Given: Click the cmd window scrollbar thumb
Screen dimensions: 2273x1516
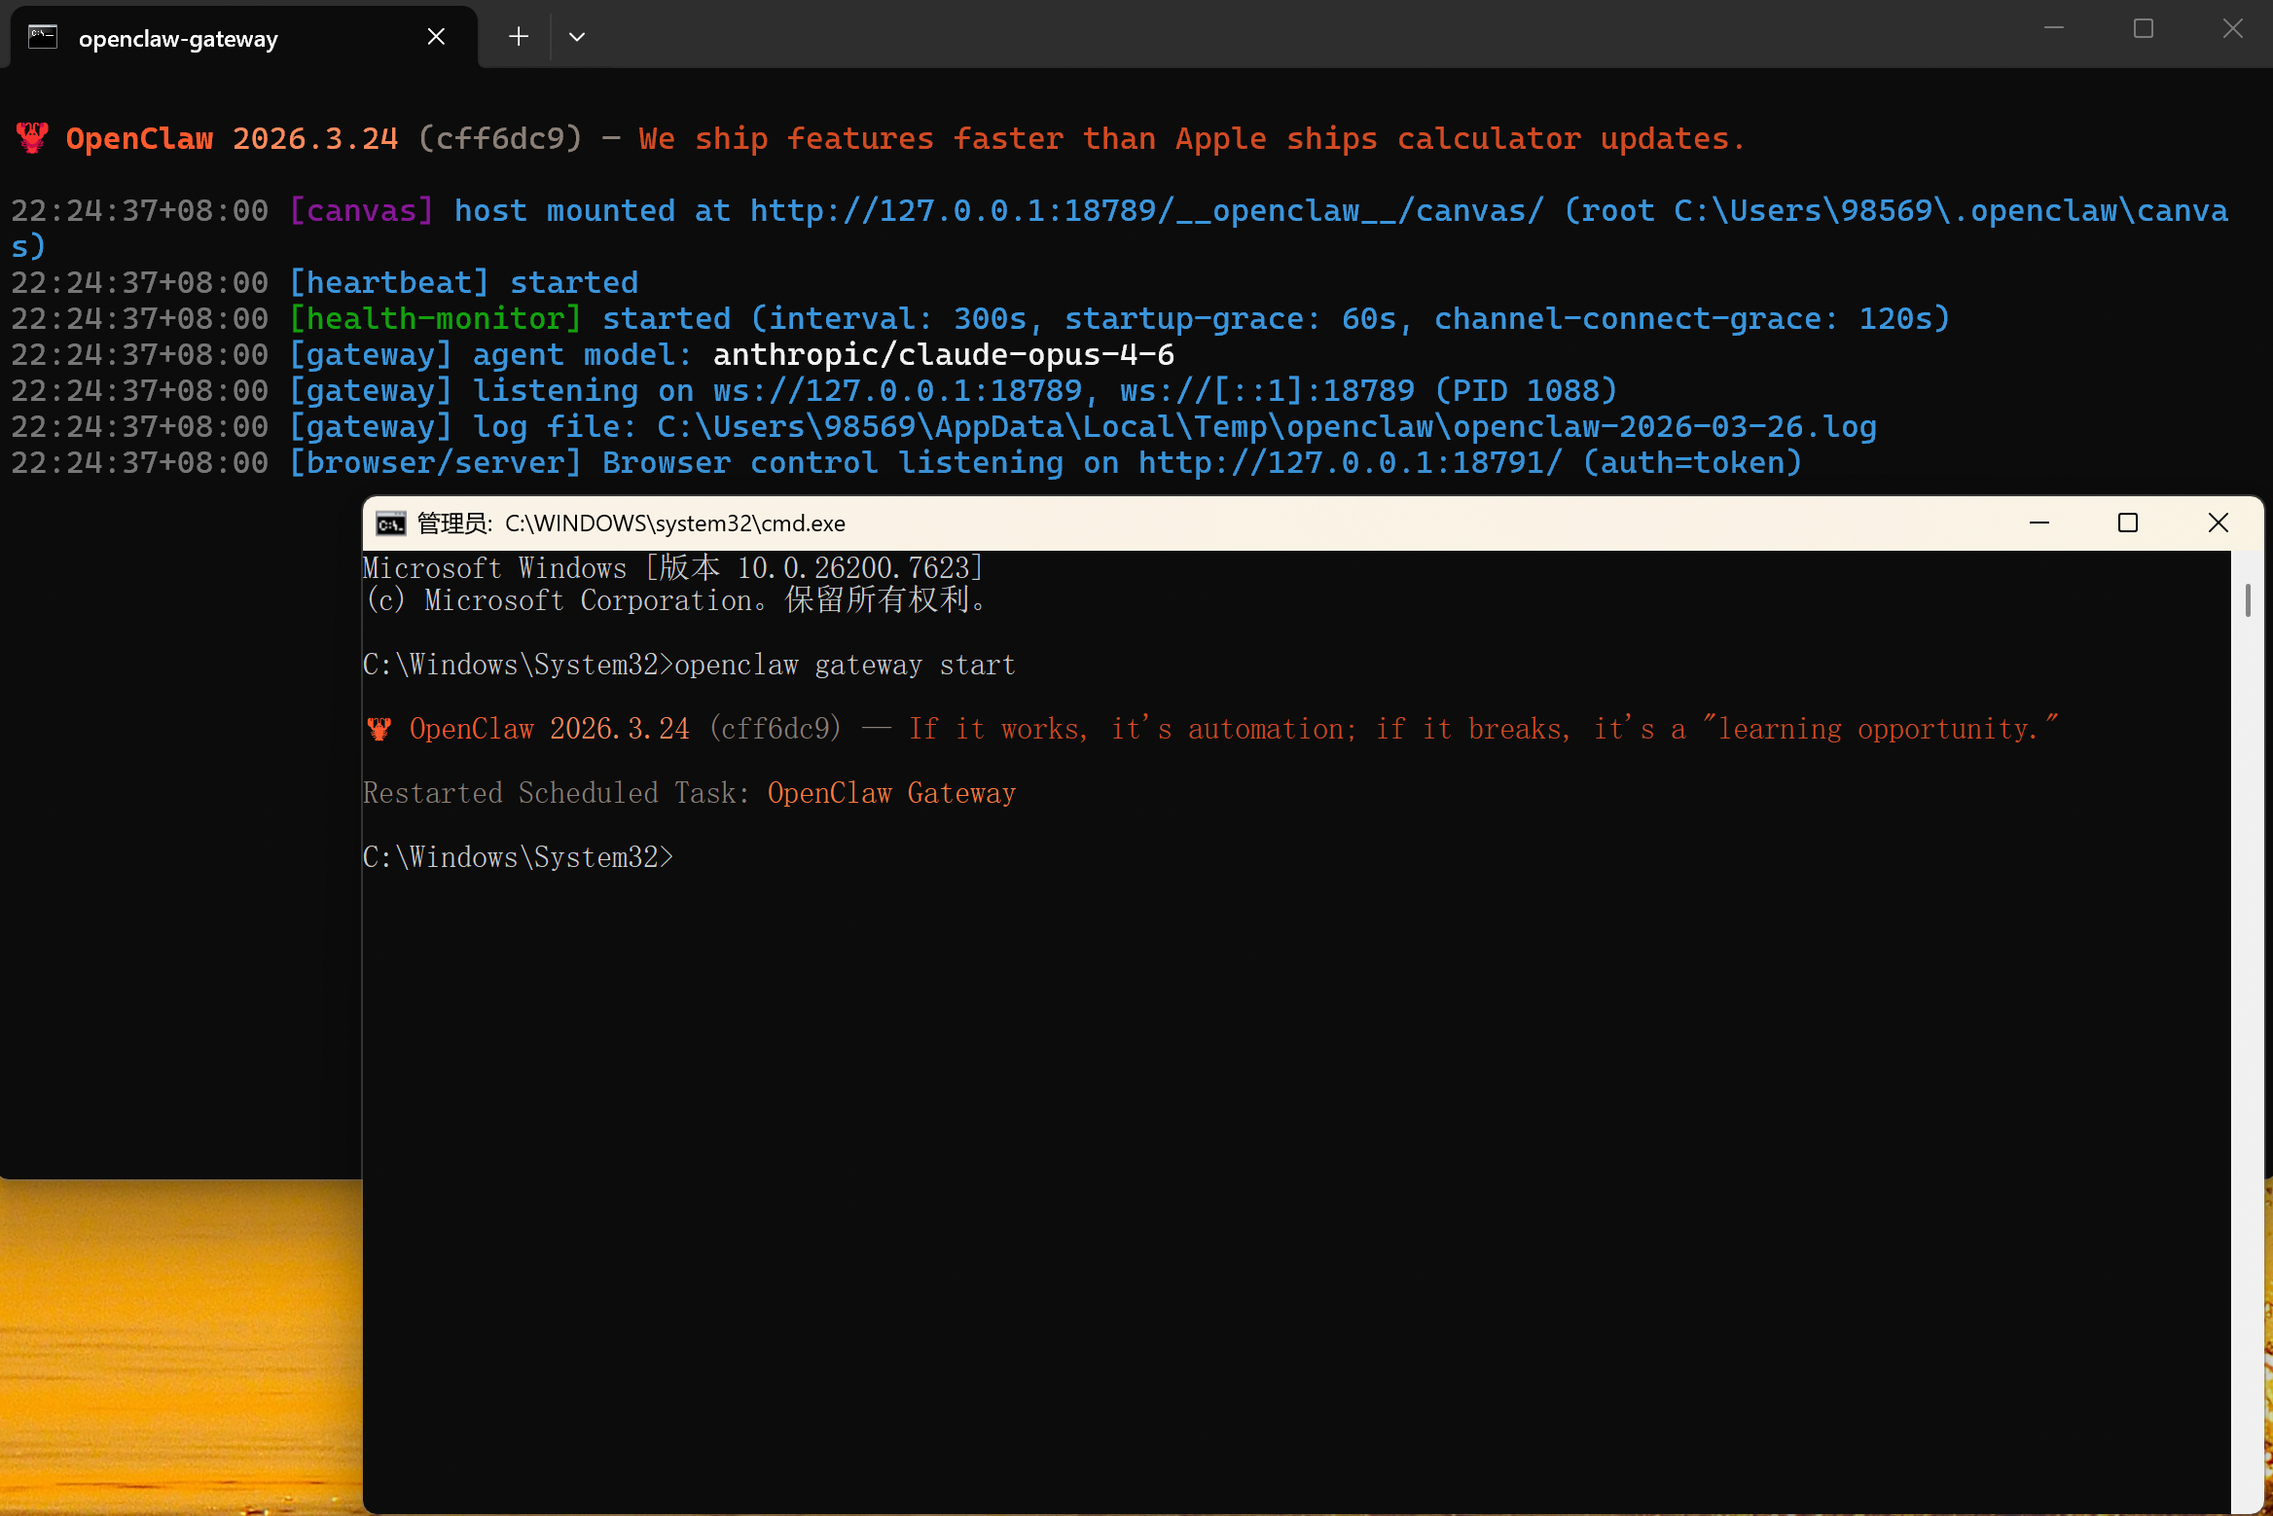Looking at the screenshot, I should pos(2248,599).
